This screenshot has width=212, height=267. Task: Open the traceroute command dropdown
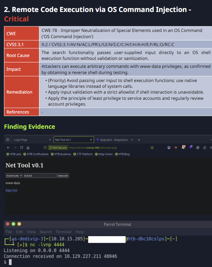(14, 176)
